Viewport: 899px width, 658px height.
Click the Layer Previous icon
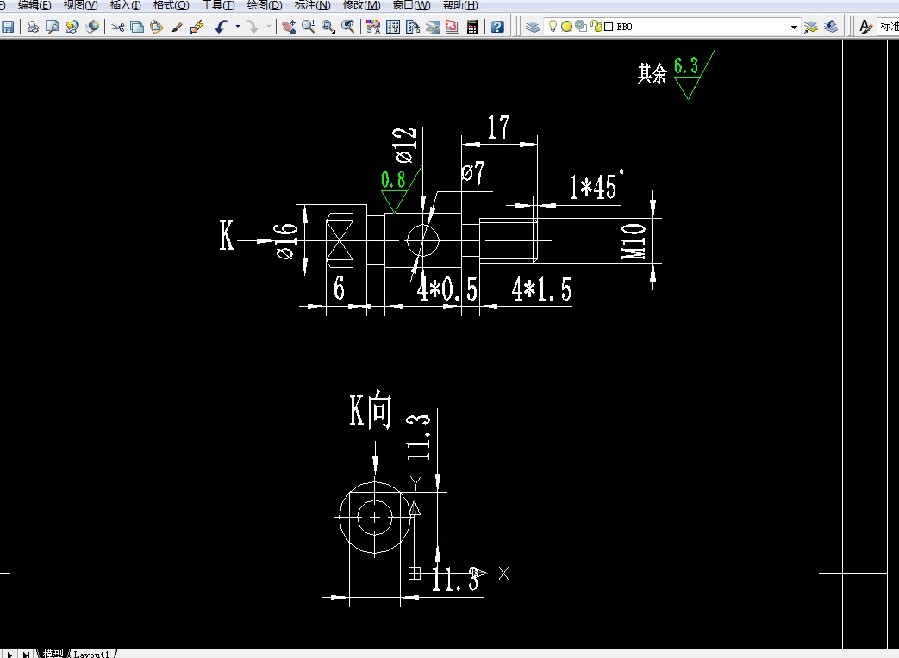(831, 27)
